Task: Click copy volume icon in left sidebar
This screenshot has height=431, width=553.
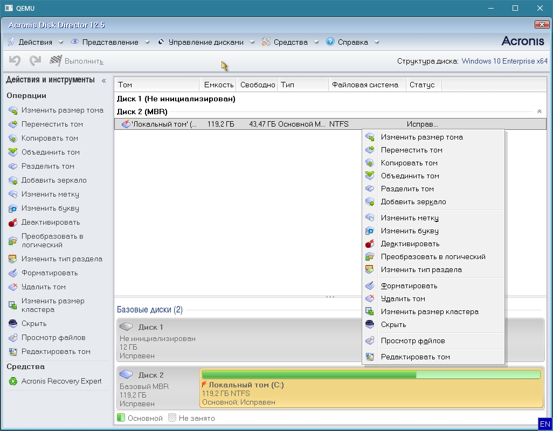Action: click(x=13, y=138)
